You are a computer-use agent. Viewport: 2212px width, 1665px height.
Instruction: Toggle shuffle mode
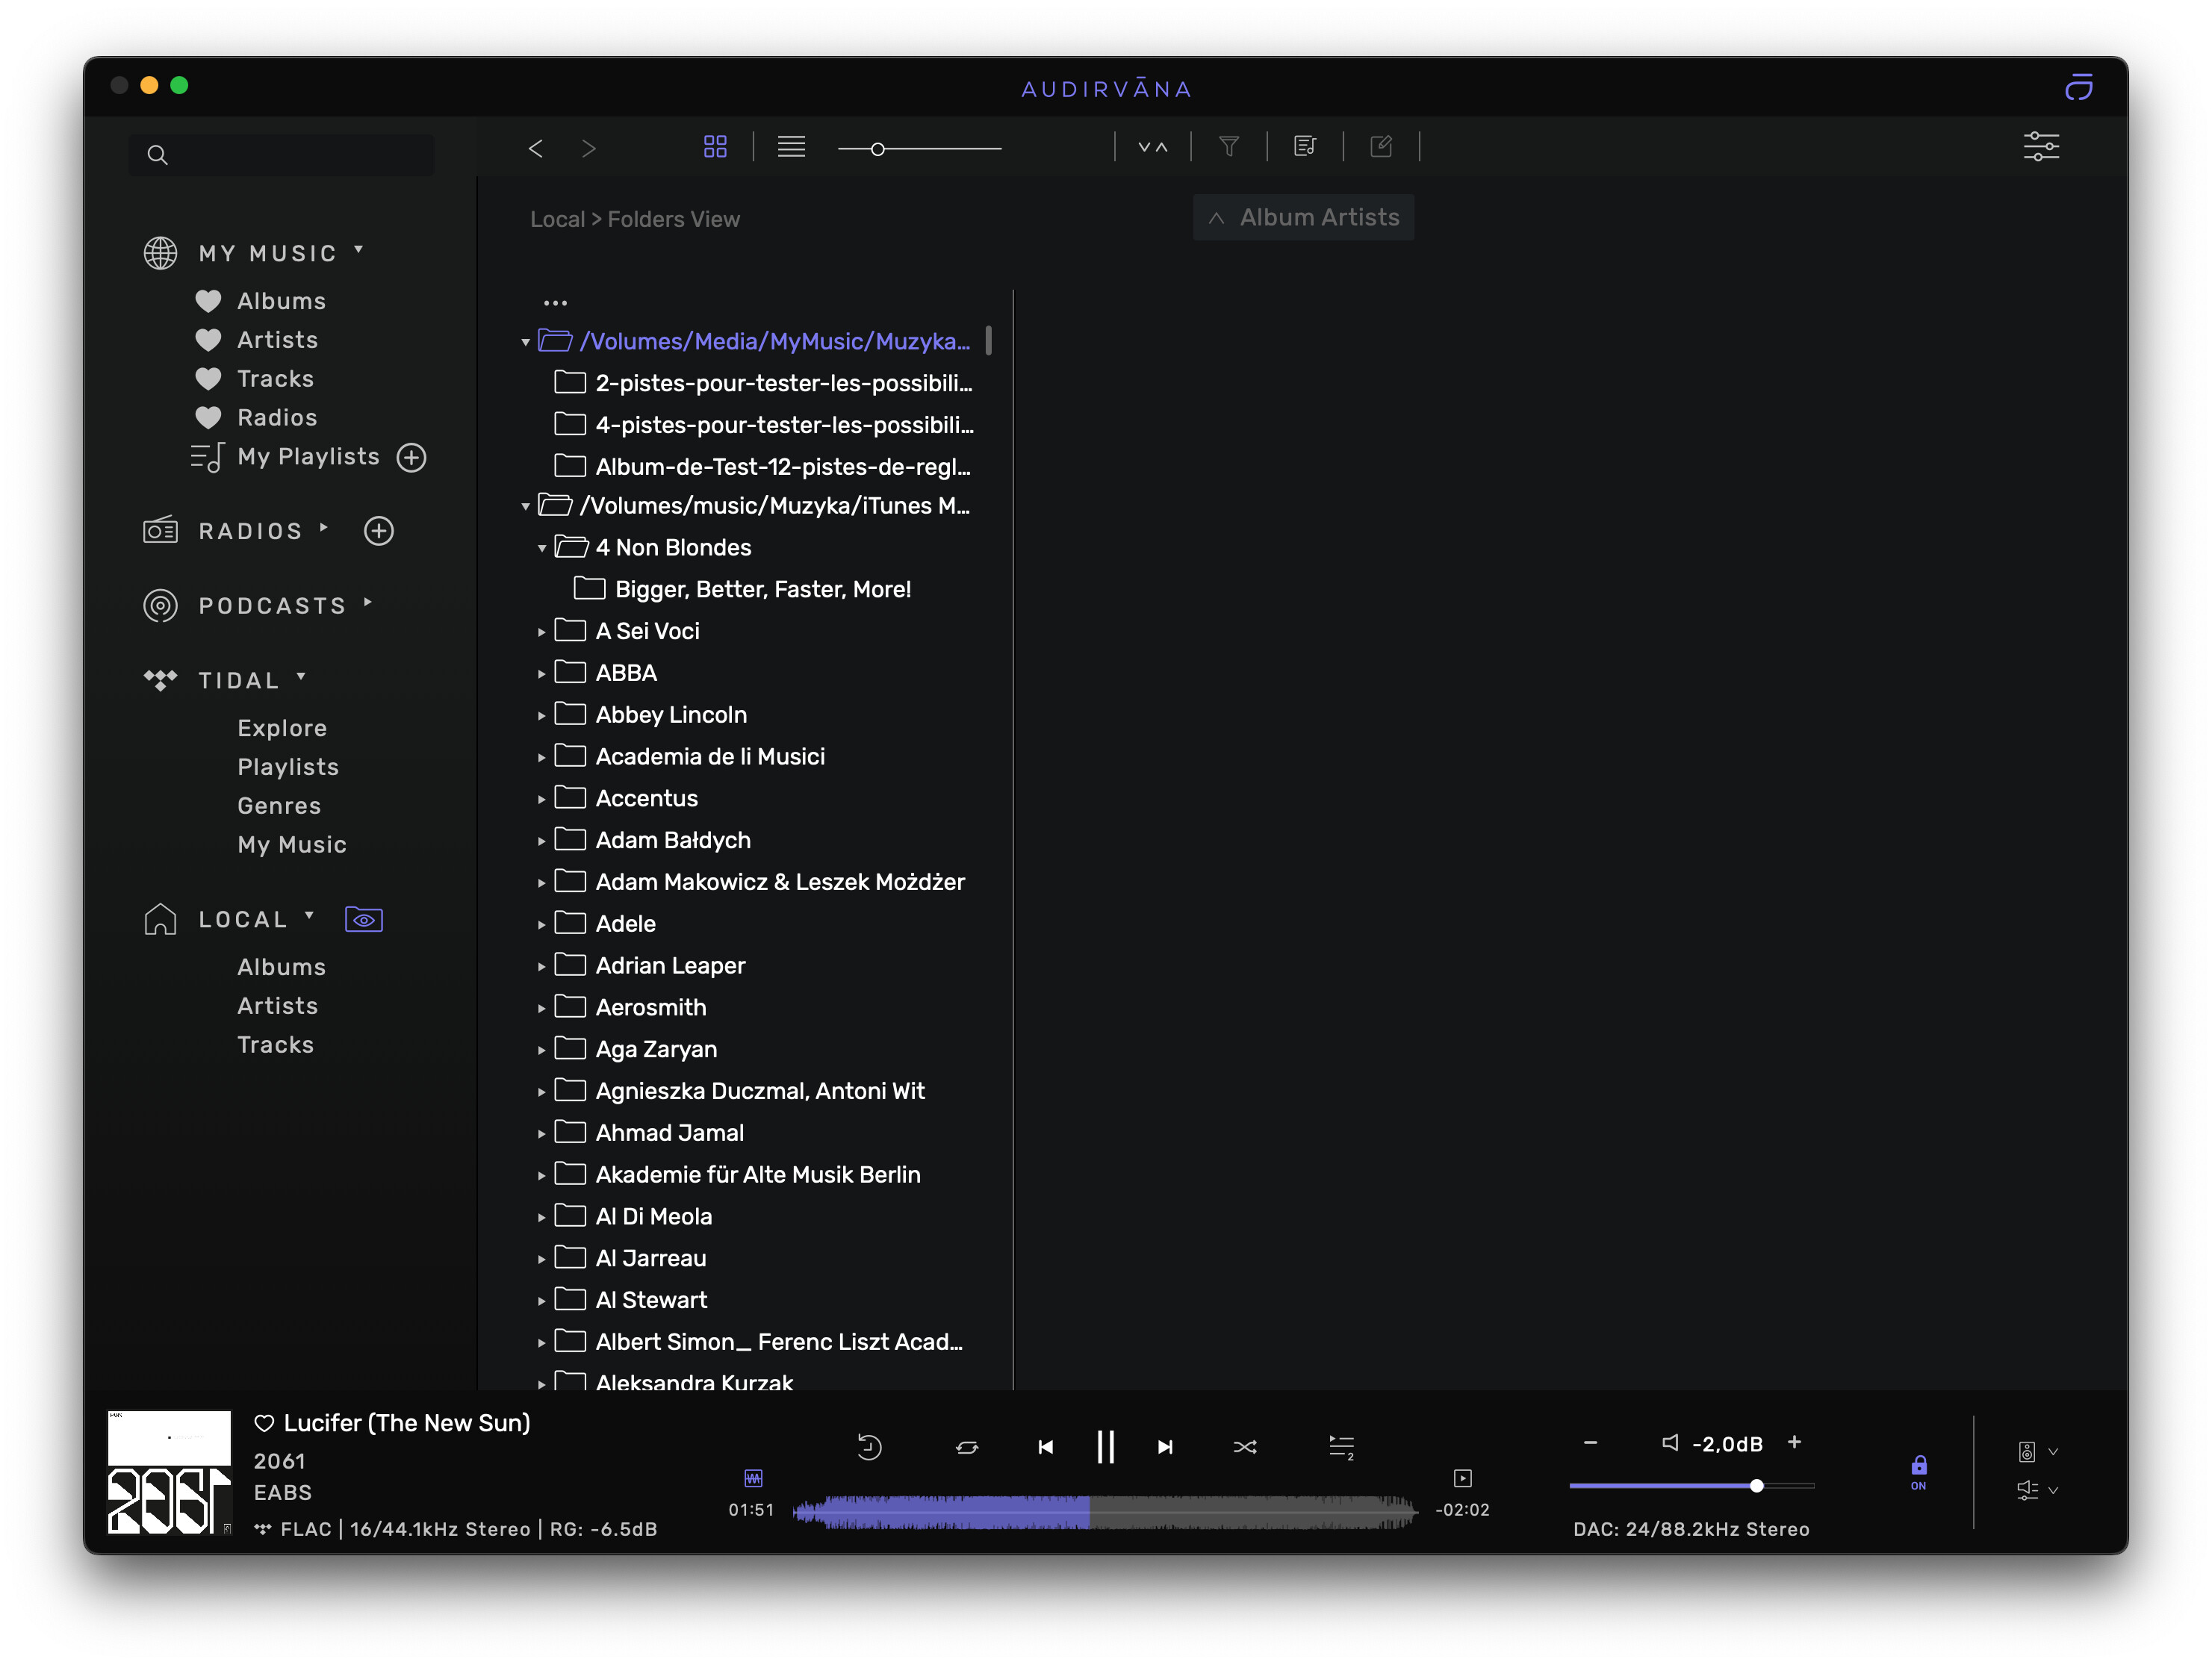1245,1447
